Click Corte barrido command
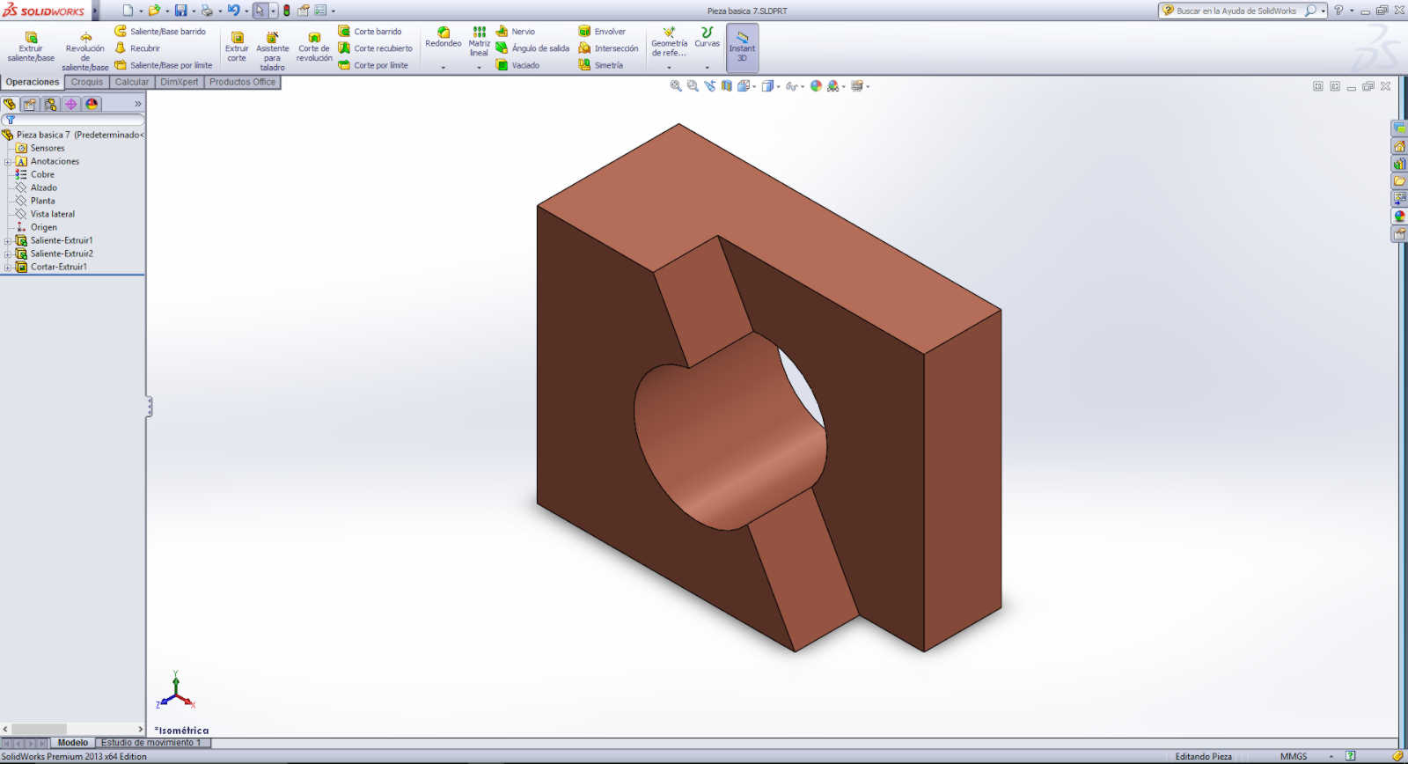This screenshot has width=1408, height=764. 370,32
